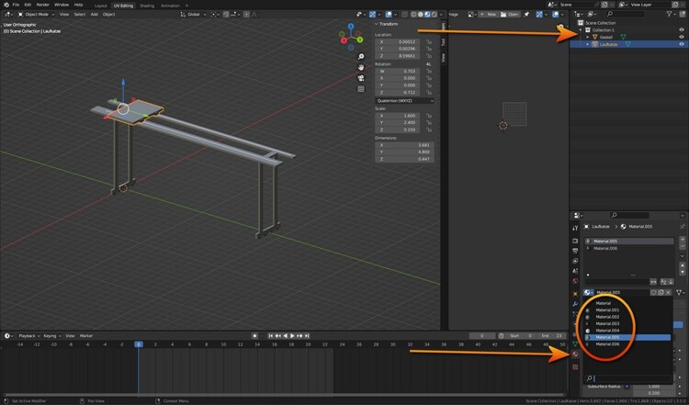Click the New image button
689x405 pixels.
490,15
